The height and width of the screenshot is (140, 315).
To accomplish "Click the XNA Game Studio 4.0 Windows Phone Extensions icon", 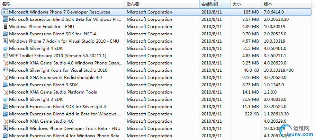I will [6, 63].
